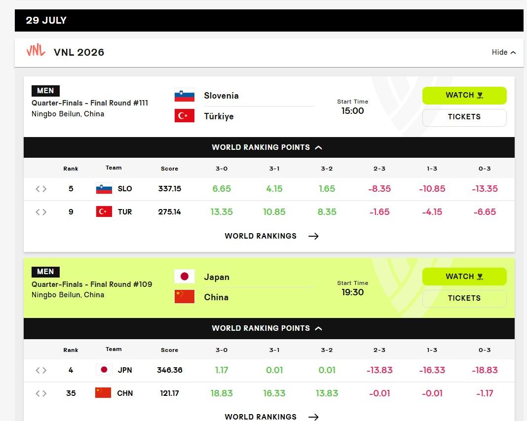Click the VNL logo icon
This screenshot has width=527, height=421.
coord(36,50)
